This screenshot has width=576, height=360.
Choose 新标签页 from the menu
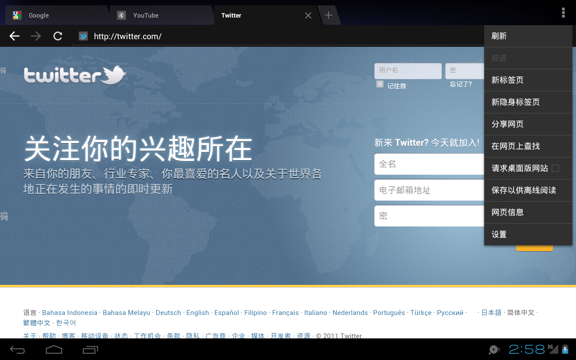(528, 80)
